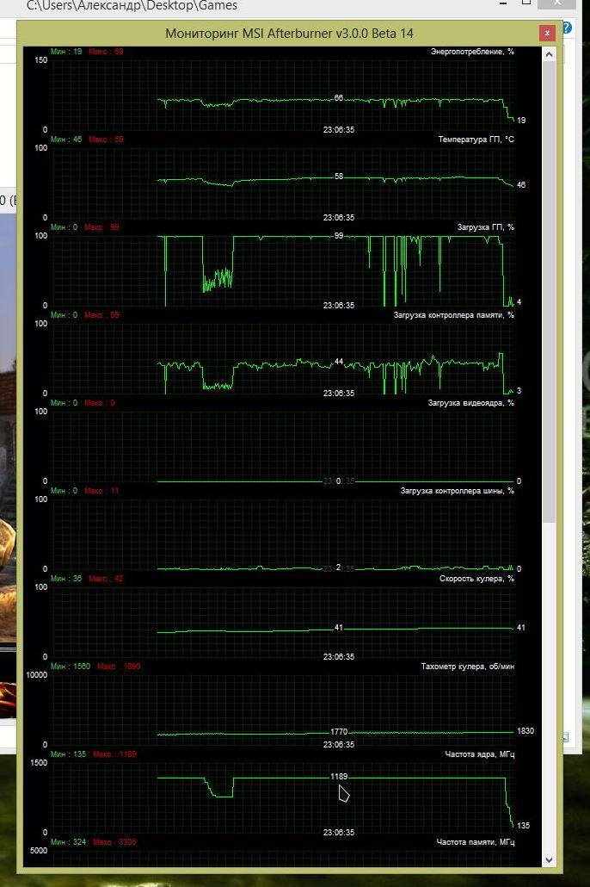590x887 pixels.
Task: Click the 'Макс : 3305' memory clock maximum
Action: pyautogui.click(x=114, y=841)
